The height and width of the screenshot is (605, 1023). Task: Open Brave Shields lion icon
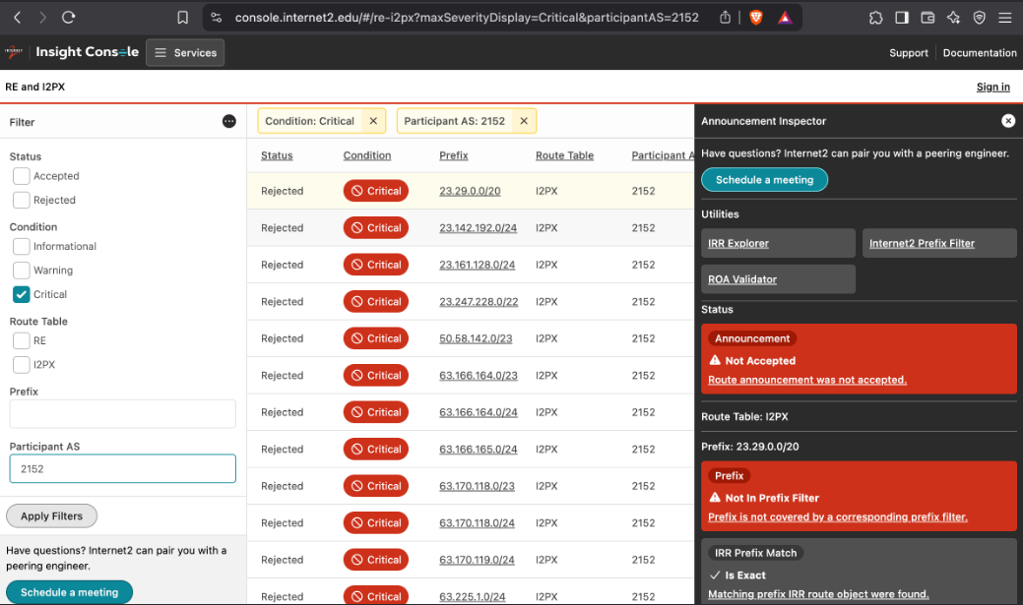[x=756, y=18]
